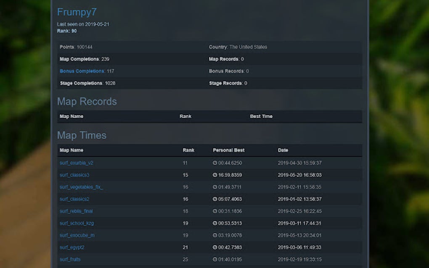Click the date 2019-05-20 16:58:03
Viewport: 429px width, 268px height.
click(299, 175)
